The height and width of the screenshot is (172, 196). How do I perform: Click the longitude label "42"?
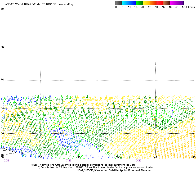point(155,157)
